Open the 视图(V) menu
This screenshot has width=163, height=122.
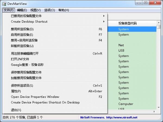(35, 10)
